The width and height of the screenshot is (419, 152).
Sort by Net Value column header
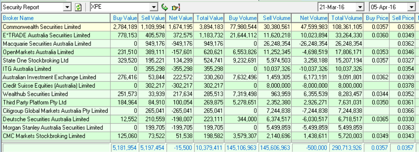click(180, 18)
